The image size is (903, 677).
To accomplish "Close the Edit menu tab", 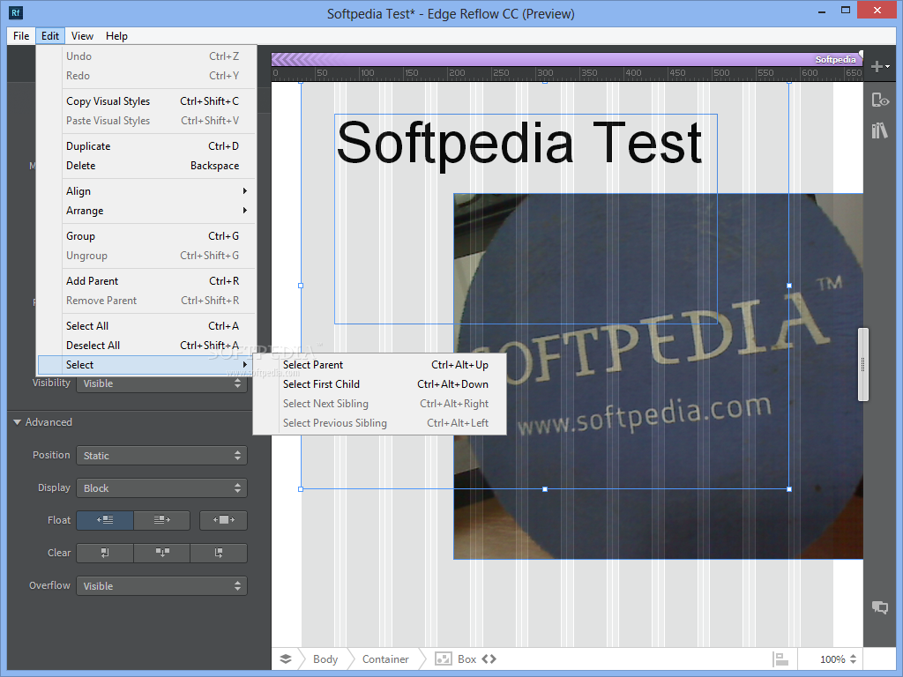I will point(50,35).
